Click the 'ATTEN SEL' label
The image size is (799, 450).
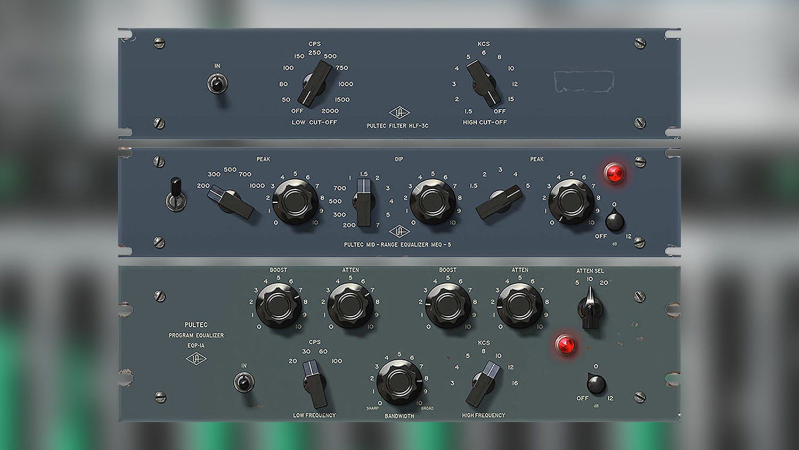pyautogui.click(x=590, y=271)
